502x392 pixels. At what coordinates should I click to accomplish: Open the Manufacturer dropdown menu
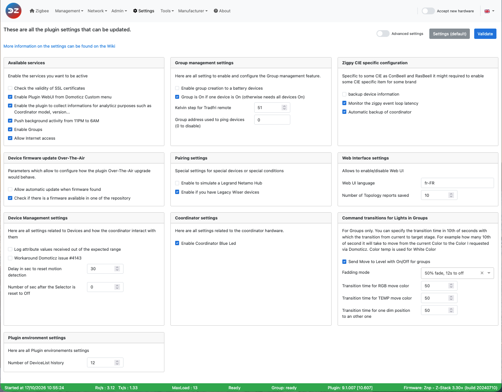coord(193,11)
